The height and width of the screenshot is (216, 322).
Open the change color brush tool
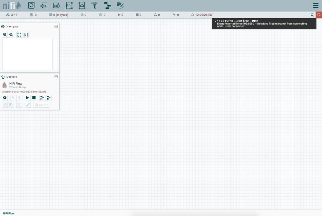click(28, 104)
